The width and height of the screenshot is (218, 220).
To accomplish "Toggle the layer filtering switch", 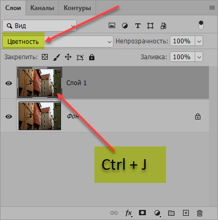I will (x=201, y=25).
